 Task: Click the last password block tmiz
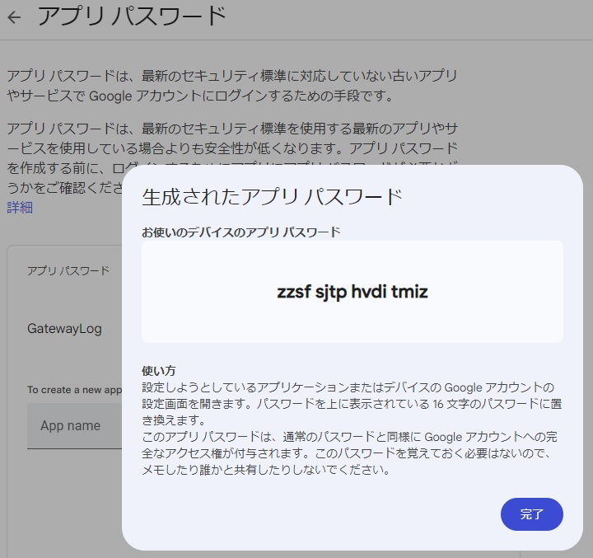409,292
